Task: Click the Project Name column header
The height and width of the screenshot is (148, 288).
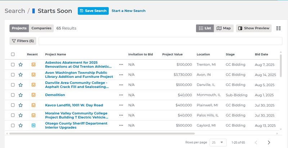Action: coord(55,54)
